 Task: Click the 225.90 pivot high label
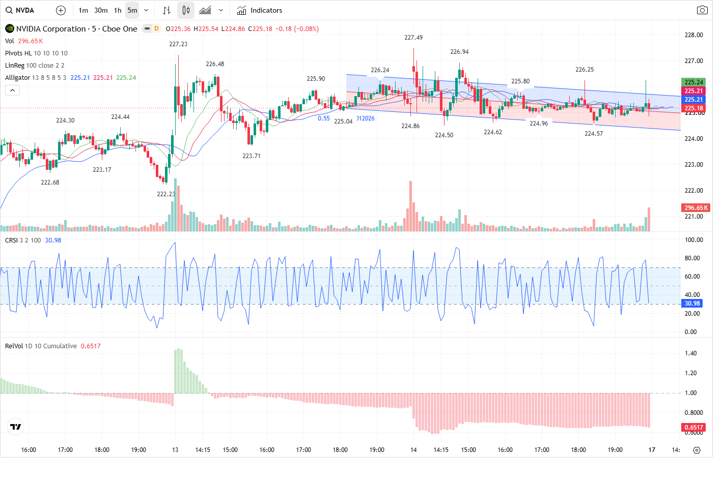click(316, 79)
